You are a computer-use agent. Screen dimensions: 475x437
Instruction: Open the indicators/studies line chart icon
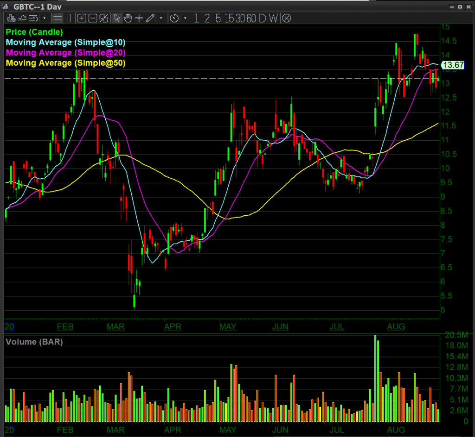tap(22, 19)
